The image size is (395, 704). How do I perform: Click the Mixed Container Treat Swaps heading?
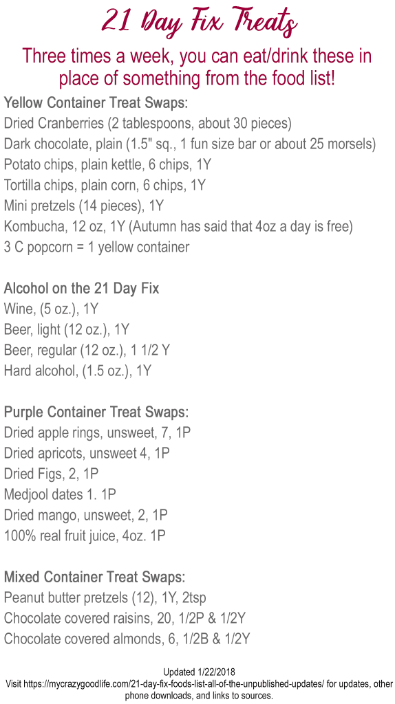point(94,577)
